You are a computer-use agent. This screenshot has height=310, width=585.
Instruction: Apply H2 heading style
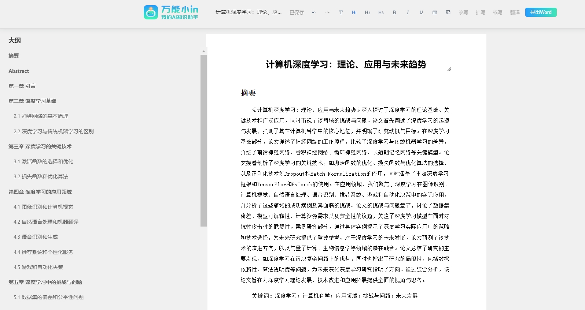click(368, 12)
